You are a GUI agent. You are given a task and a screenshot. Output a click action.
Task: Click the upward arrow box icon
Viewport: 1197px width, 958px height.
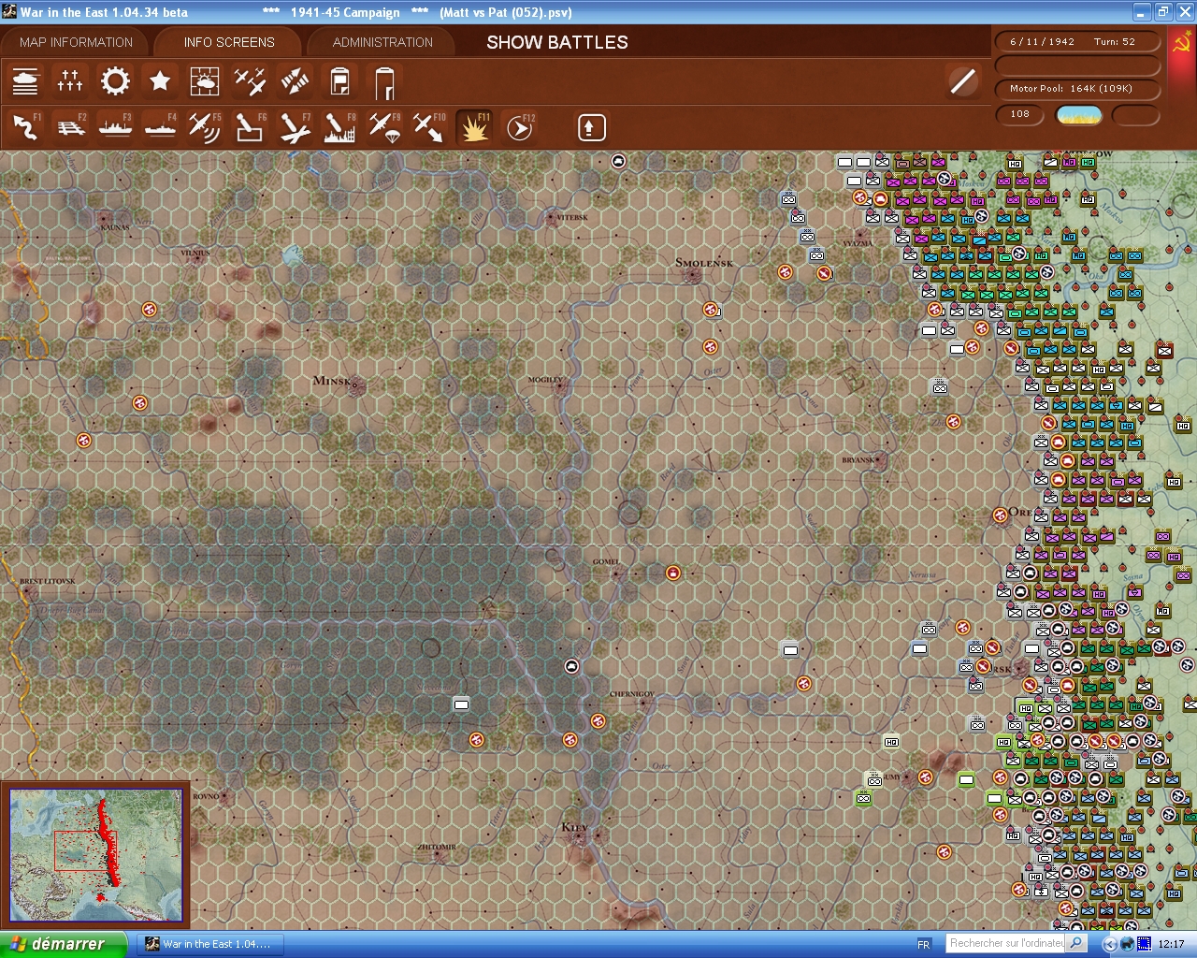pos(591,127)
